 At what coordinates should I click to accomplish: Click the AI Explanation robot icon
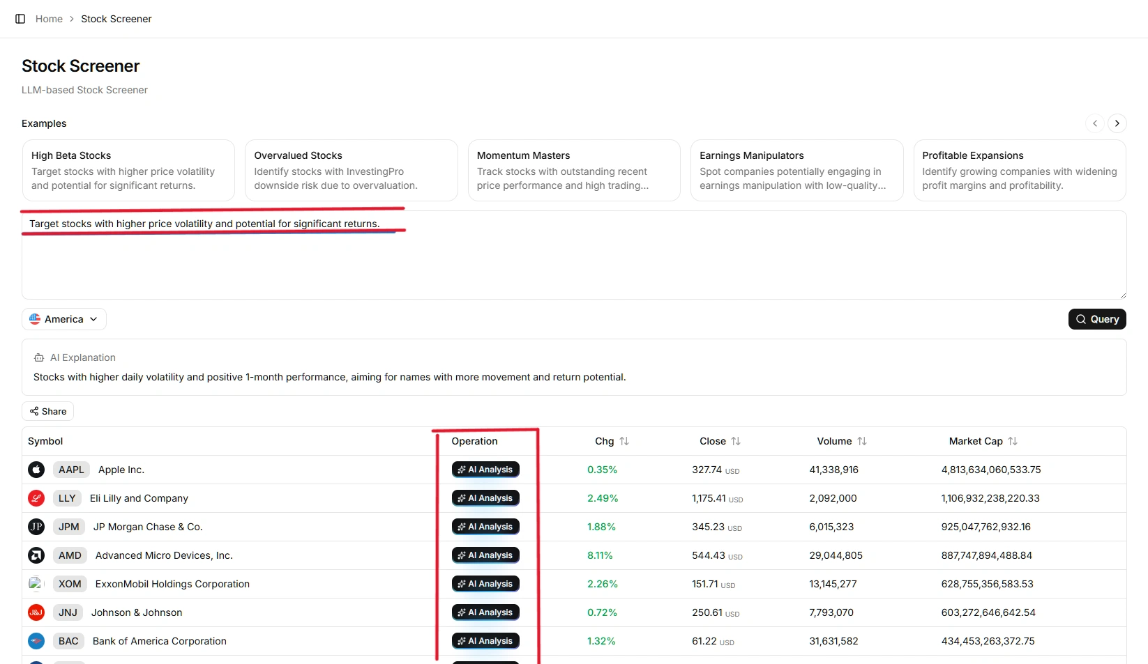(39, 357)
